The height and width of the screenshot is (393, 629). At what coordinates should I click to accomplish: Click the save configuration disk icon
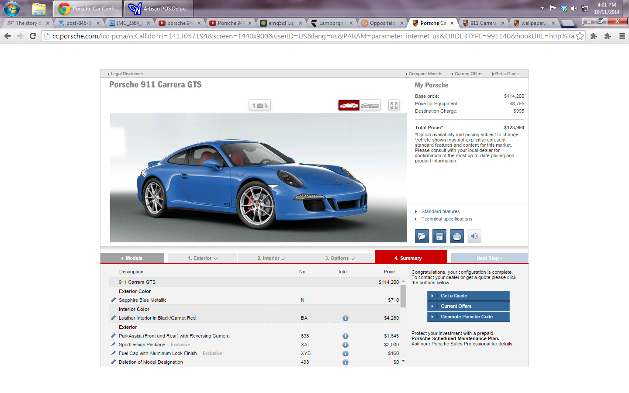click(439, 236)
